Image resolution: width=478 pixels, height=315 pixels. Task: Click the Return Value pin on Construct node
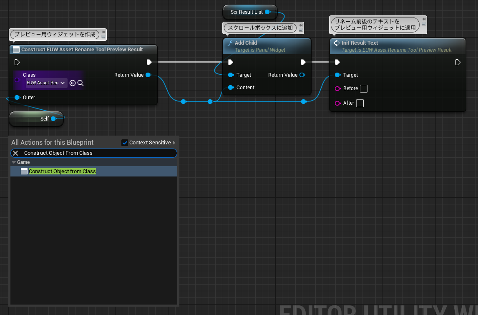(148, 75)
